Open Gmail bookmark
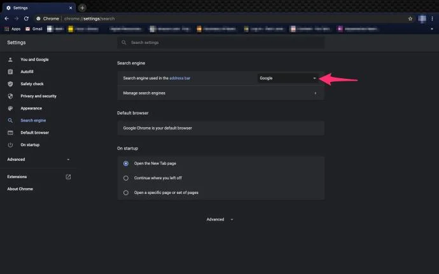Image resolution: width=439 pixels, height=274 pixels. pos(34,29)
